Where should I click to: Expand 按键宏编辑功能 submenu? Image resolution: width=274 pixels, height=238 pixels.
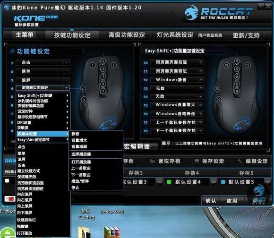pos(43,106)
